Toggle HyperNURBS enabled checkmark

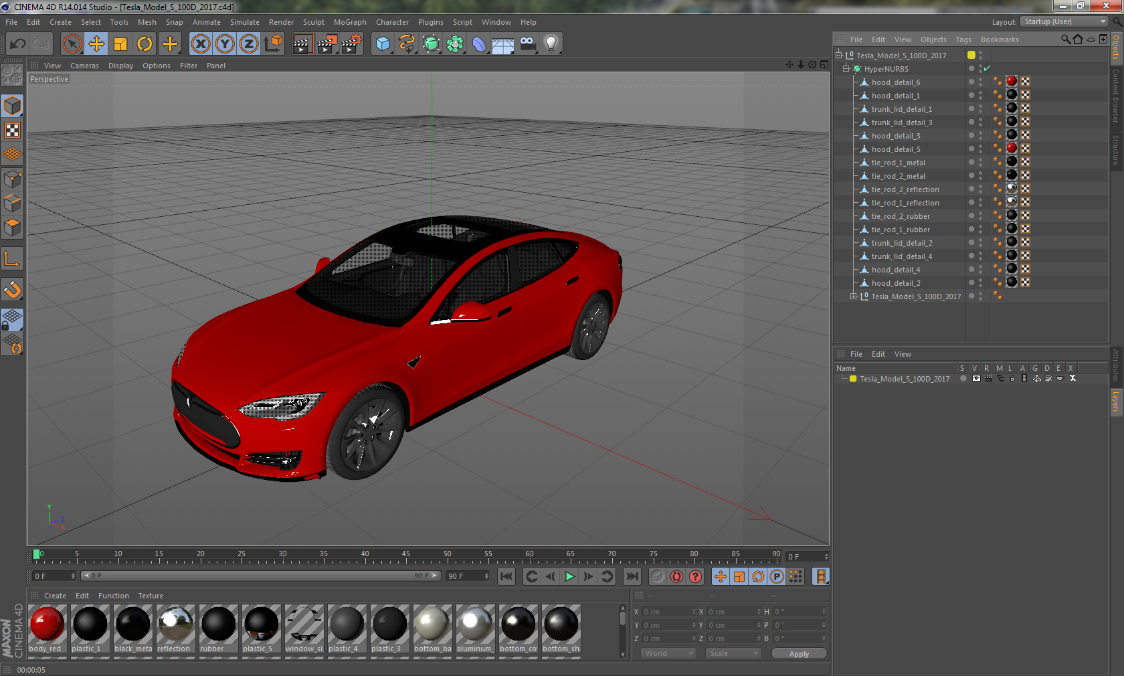coord(987,68)
